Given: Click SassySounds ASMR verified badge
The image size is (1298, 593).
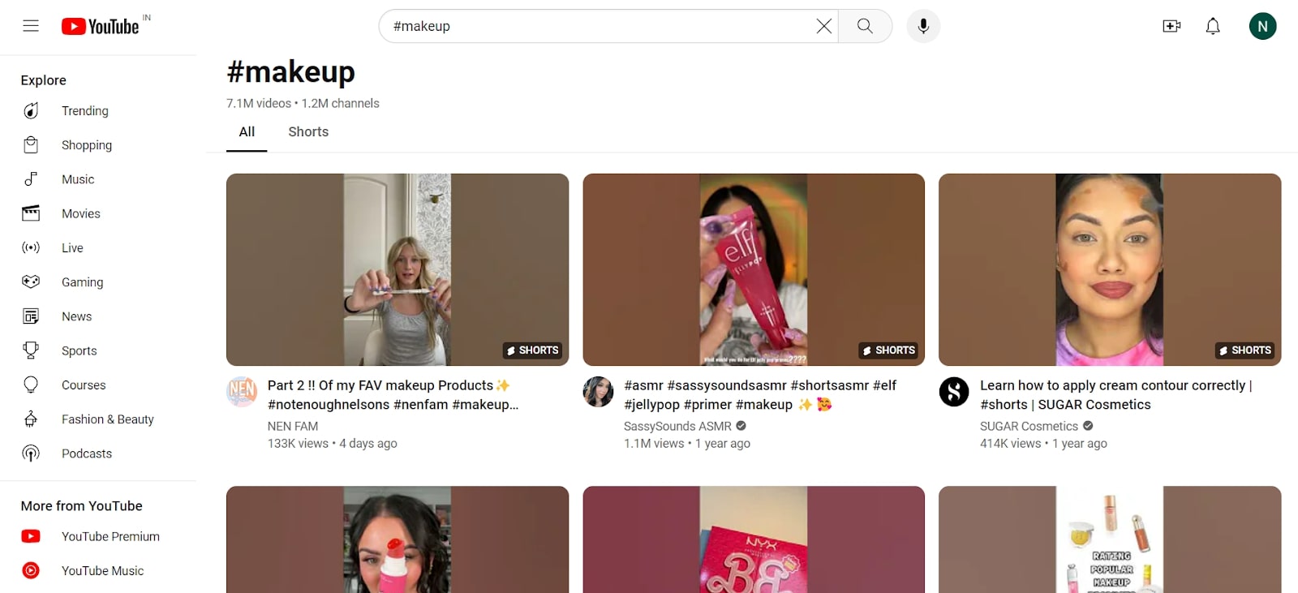Looking at the screenshot, I should pyautogui.click(x=741, y=426).
